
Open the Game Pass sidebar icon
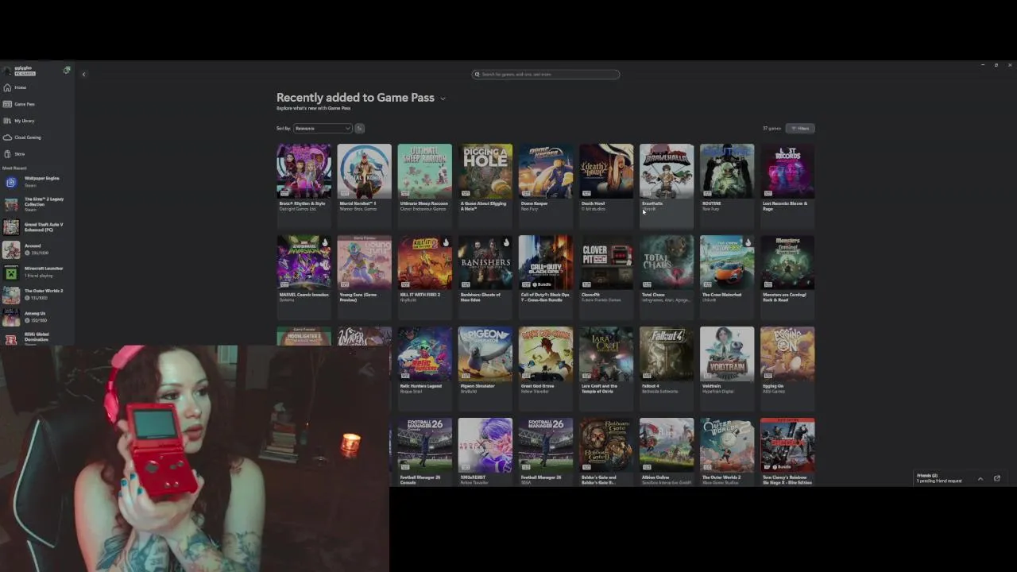click(7, 104)
